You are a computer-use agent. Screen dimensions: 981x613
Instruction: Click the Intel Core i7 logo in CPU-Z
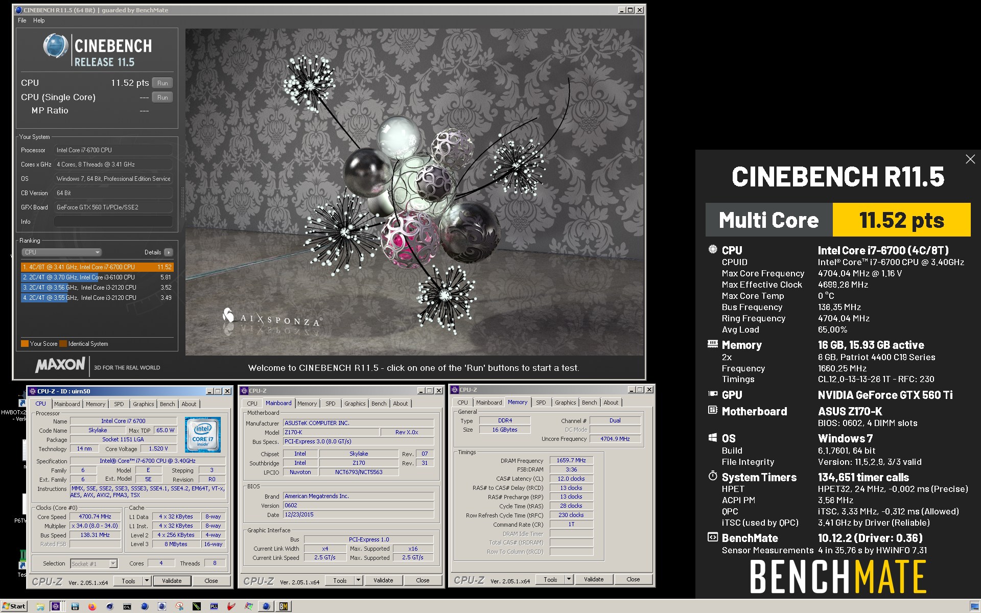point(203,435)
